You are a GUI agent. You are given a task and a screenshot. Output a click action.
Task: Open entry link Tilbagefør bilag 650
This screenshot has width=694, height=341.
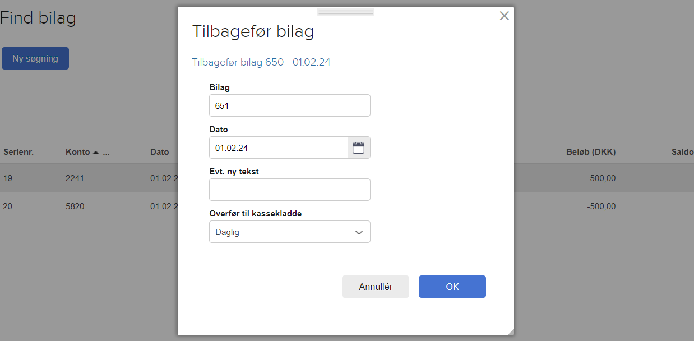point(261,62)
